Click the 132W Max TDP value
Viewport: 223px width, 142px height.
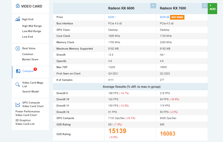point(112,67)
